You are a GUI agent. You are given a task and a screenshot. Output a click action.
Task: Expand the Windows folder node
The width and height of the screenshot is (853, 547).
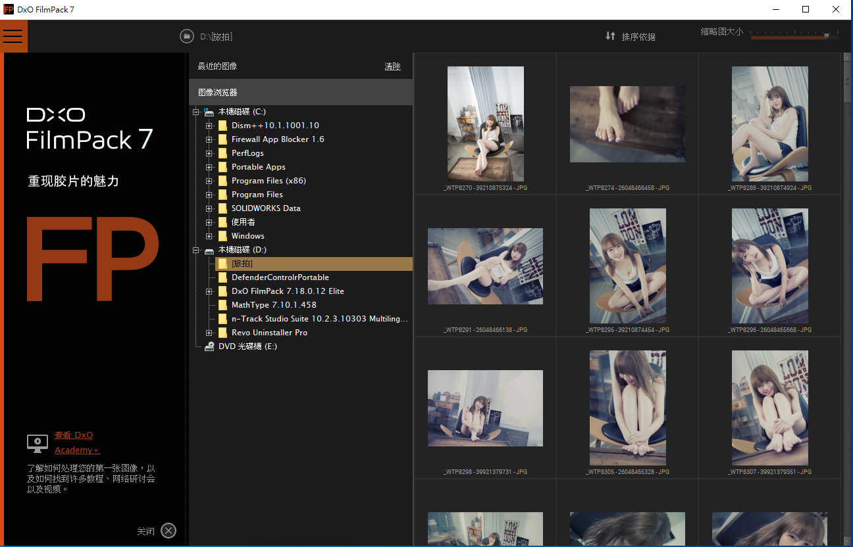209,236
